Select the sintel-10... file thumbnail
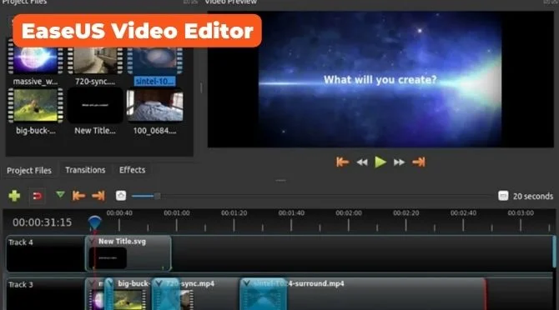This screenshot has width=559, height=310. (x=155, y=60)
